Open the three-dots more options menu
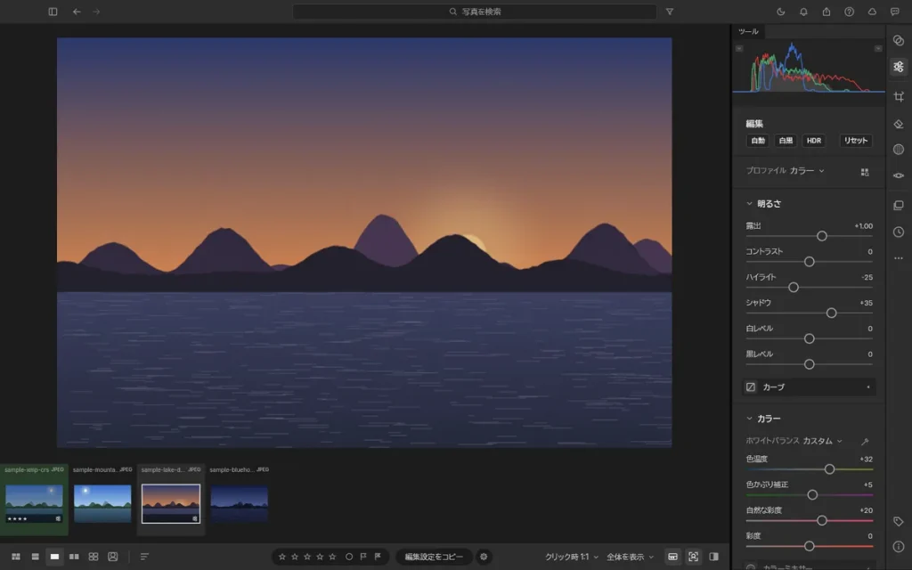This screenshot has width=912, height=570. point(899,258)
